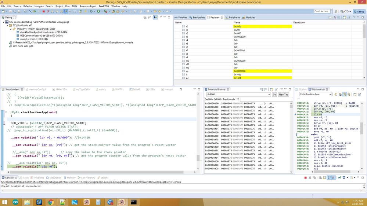Click the Save toolbar icon
The height and width of the screenshot is (206, 367).
(x=10, y=11)
